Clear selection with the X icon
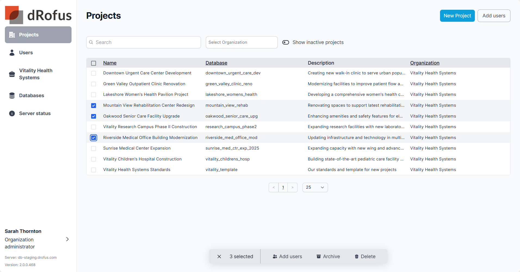Viewport: 520px width, 272px height. (219, 257)
